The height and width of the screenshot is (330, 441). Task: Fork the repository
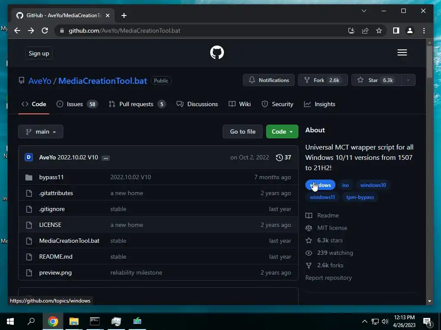coord(323,80)
